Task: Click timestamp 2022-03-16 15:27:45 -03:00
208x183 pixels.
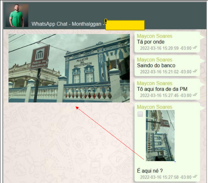Action: (x=166, y=95)
